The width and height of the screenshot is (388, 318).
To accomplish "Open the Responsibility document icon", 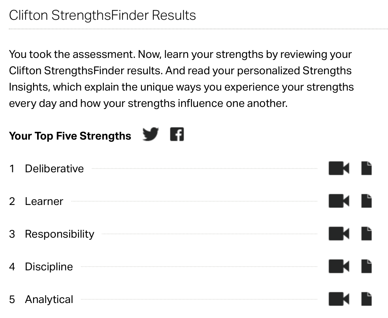I will (366, 234).
